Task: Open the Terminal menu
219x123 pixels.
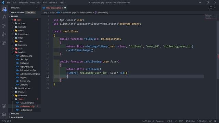Action: coord(53,2)
